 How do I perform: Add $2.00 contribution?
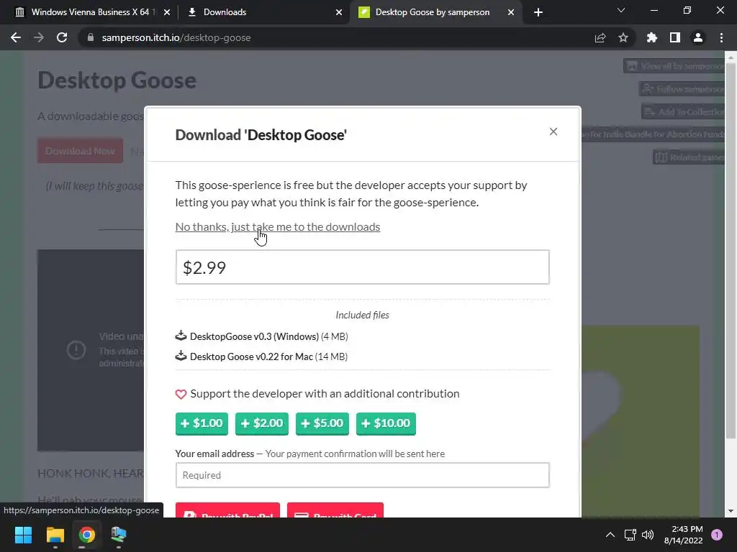[x=262, y=423]
